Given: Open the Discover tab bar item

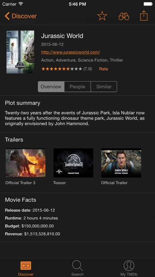Looking at the screenshot, I should [x=26, y=268].
